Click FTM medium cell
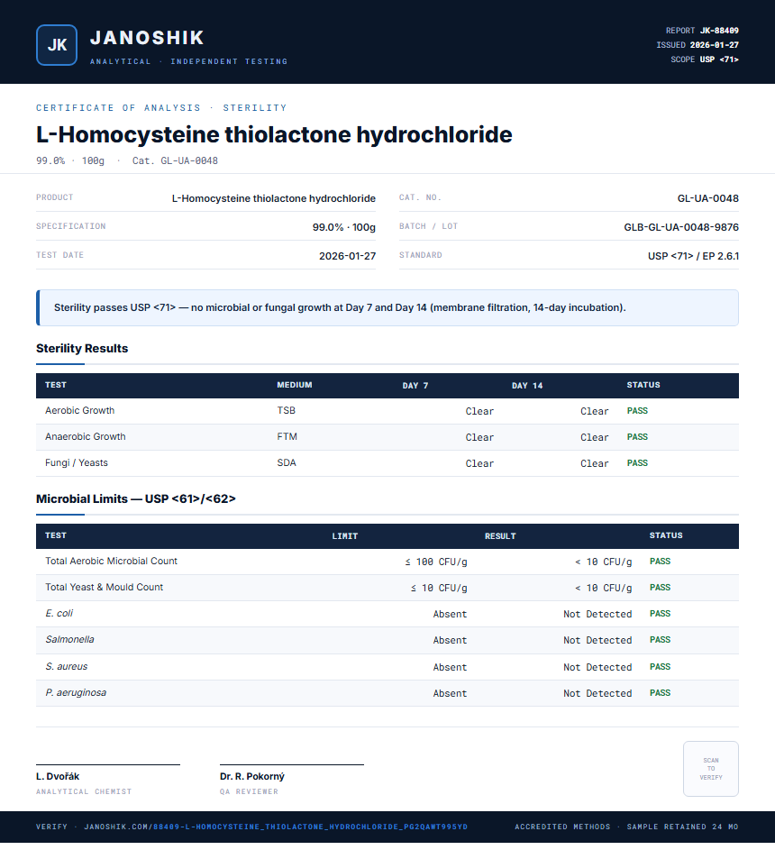The width and height of the screenshot is (775, 868). click(287, 436)
